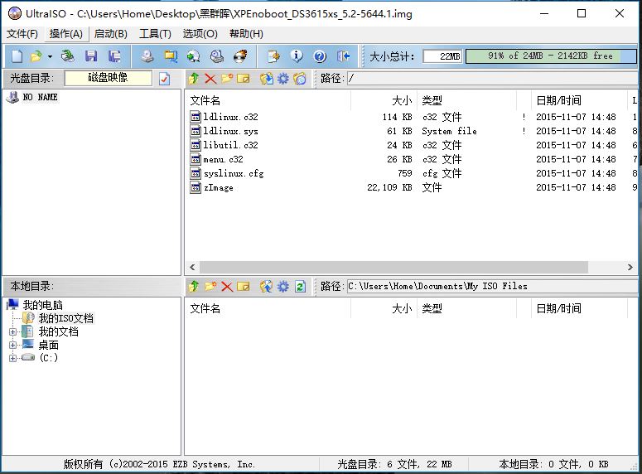Click the Make CD/DVD image icon

pos(147,56)
